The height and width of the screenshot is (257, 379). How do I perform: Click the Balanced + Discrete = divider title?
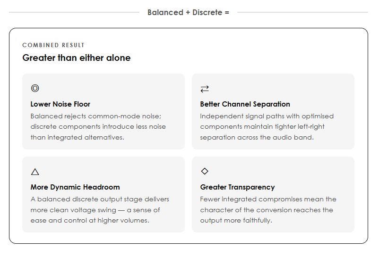188,12
